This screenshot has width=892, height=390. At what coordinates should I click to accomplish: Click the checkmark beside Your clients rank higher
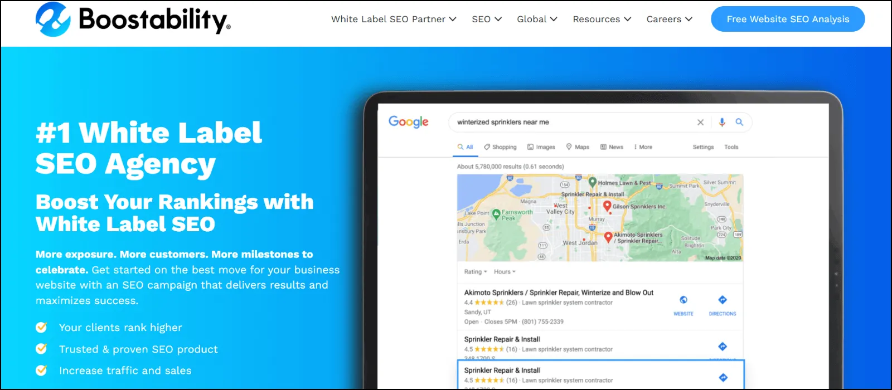[41, 327]
